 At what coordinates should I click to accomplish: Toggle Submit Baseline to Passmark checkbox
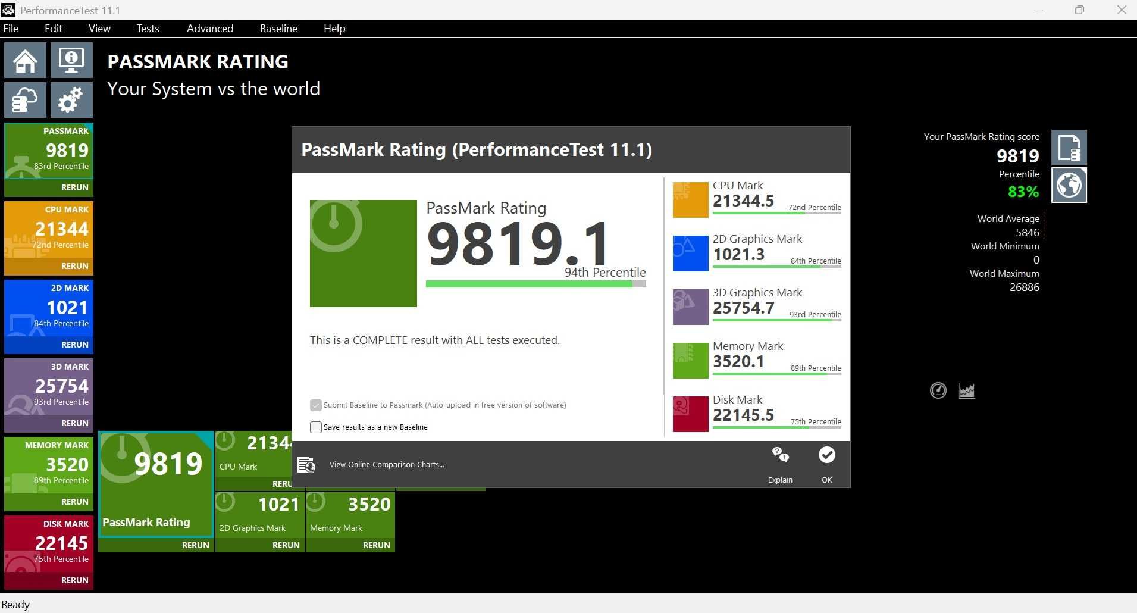point(316,405)
